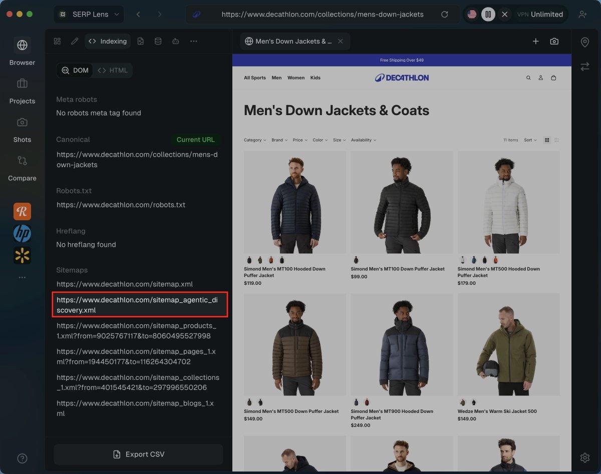This screenshot has height=474, width=601.
Task: Open All Sports menu
Action: [x=255, y=78]
